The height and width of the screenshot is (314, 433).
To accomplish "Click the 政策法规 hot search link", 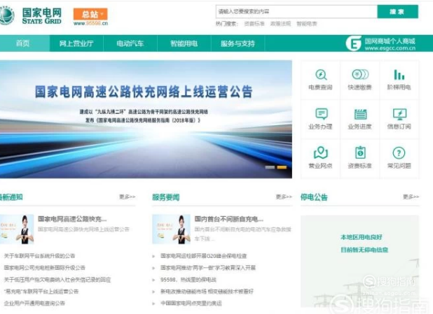I will click(280, 24).
